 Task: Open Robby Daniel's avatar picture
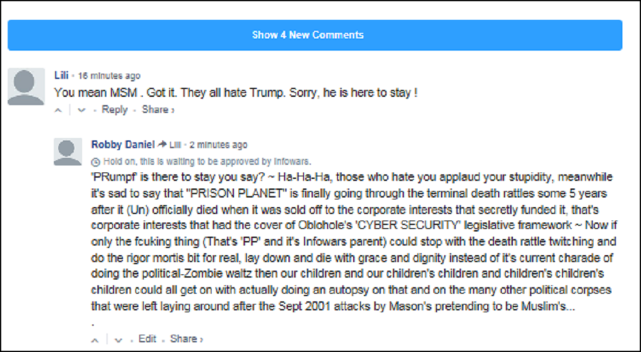point(68,151)
